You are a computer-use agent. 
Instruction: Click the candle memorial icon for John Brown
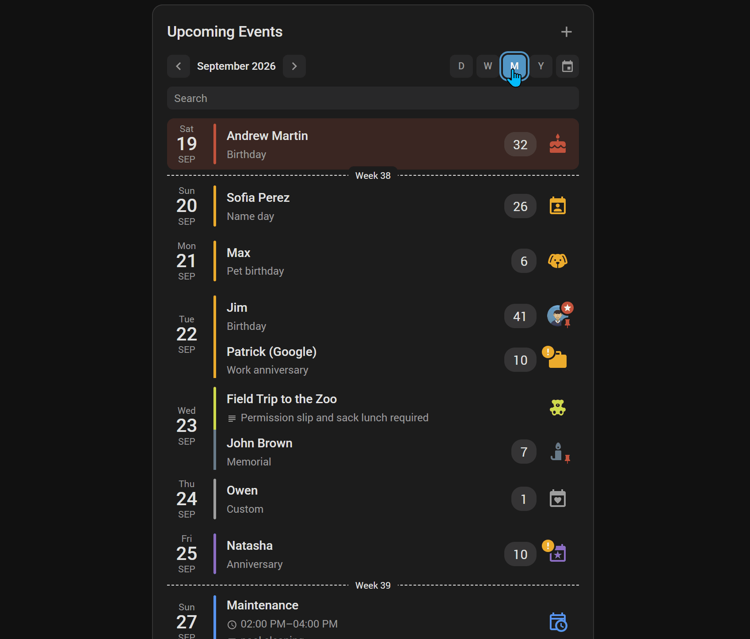click(558, 451)
